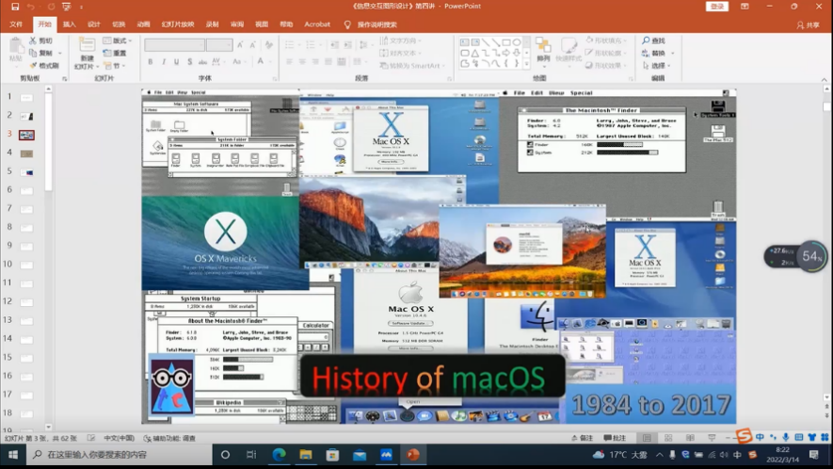The width and height of the screenshot is (833, 469).
Task: Switch to the Insert (插入) ribbon tab
Action: [69, 24]
